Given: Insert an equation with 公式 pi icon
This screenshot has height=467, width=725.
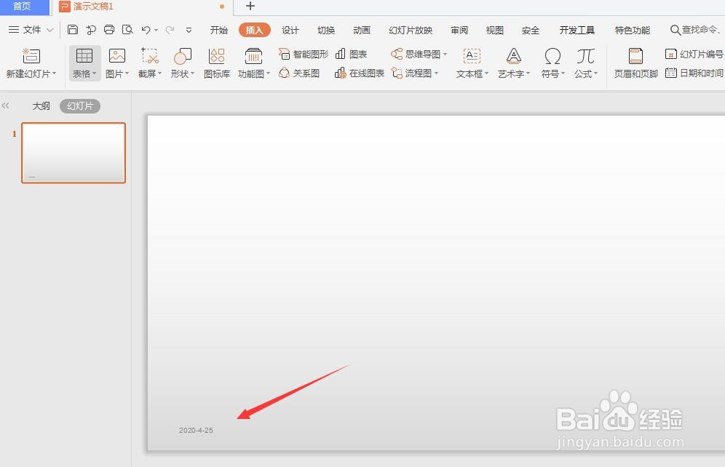Looking at the screenshot, I should click(585, 56).
